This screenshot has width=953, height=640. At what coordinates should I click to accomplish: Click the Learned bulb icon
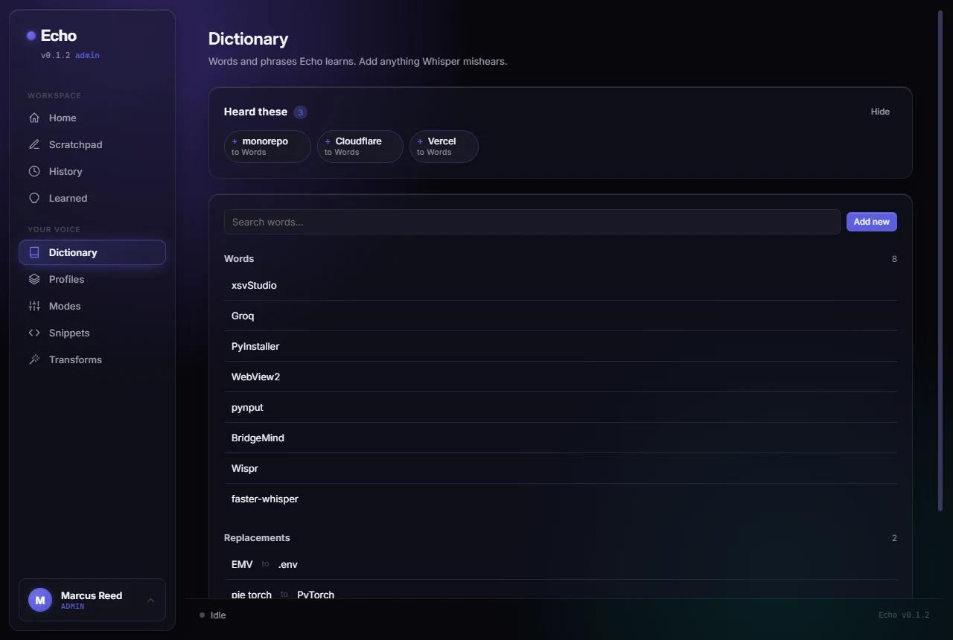tap(34, 198)
